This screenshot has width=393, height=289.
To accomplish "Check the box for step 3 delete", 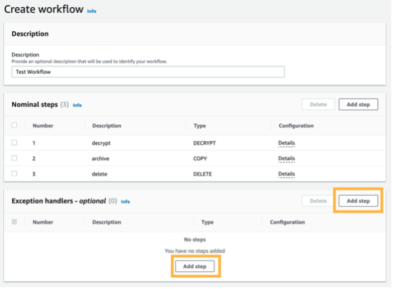I will tap(15, 173).
